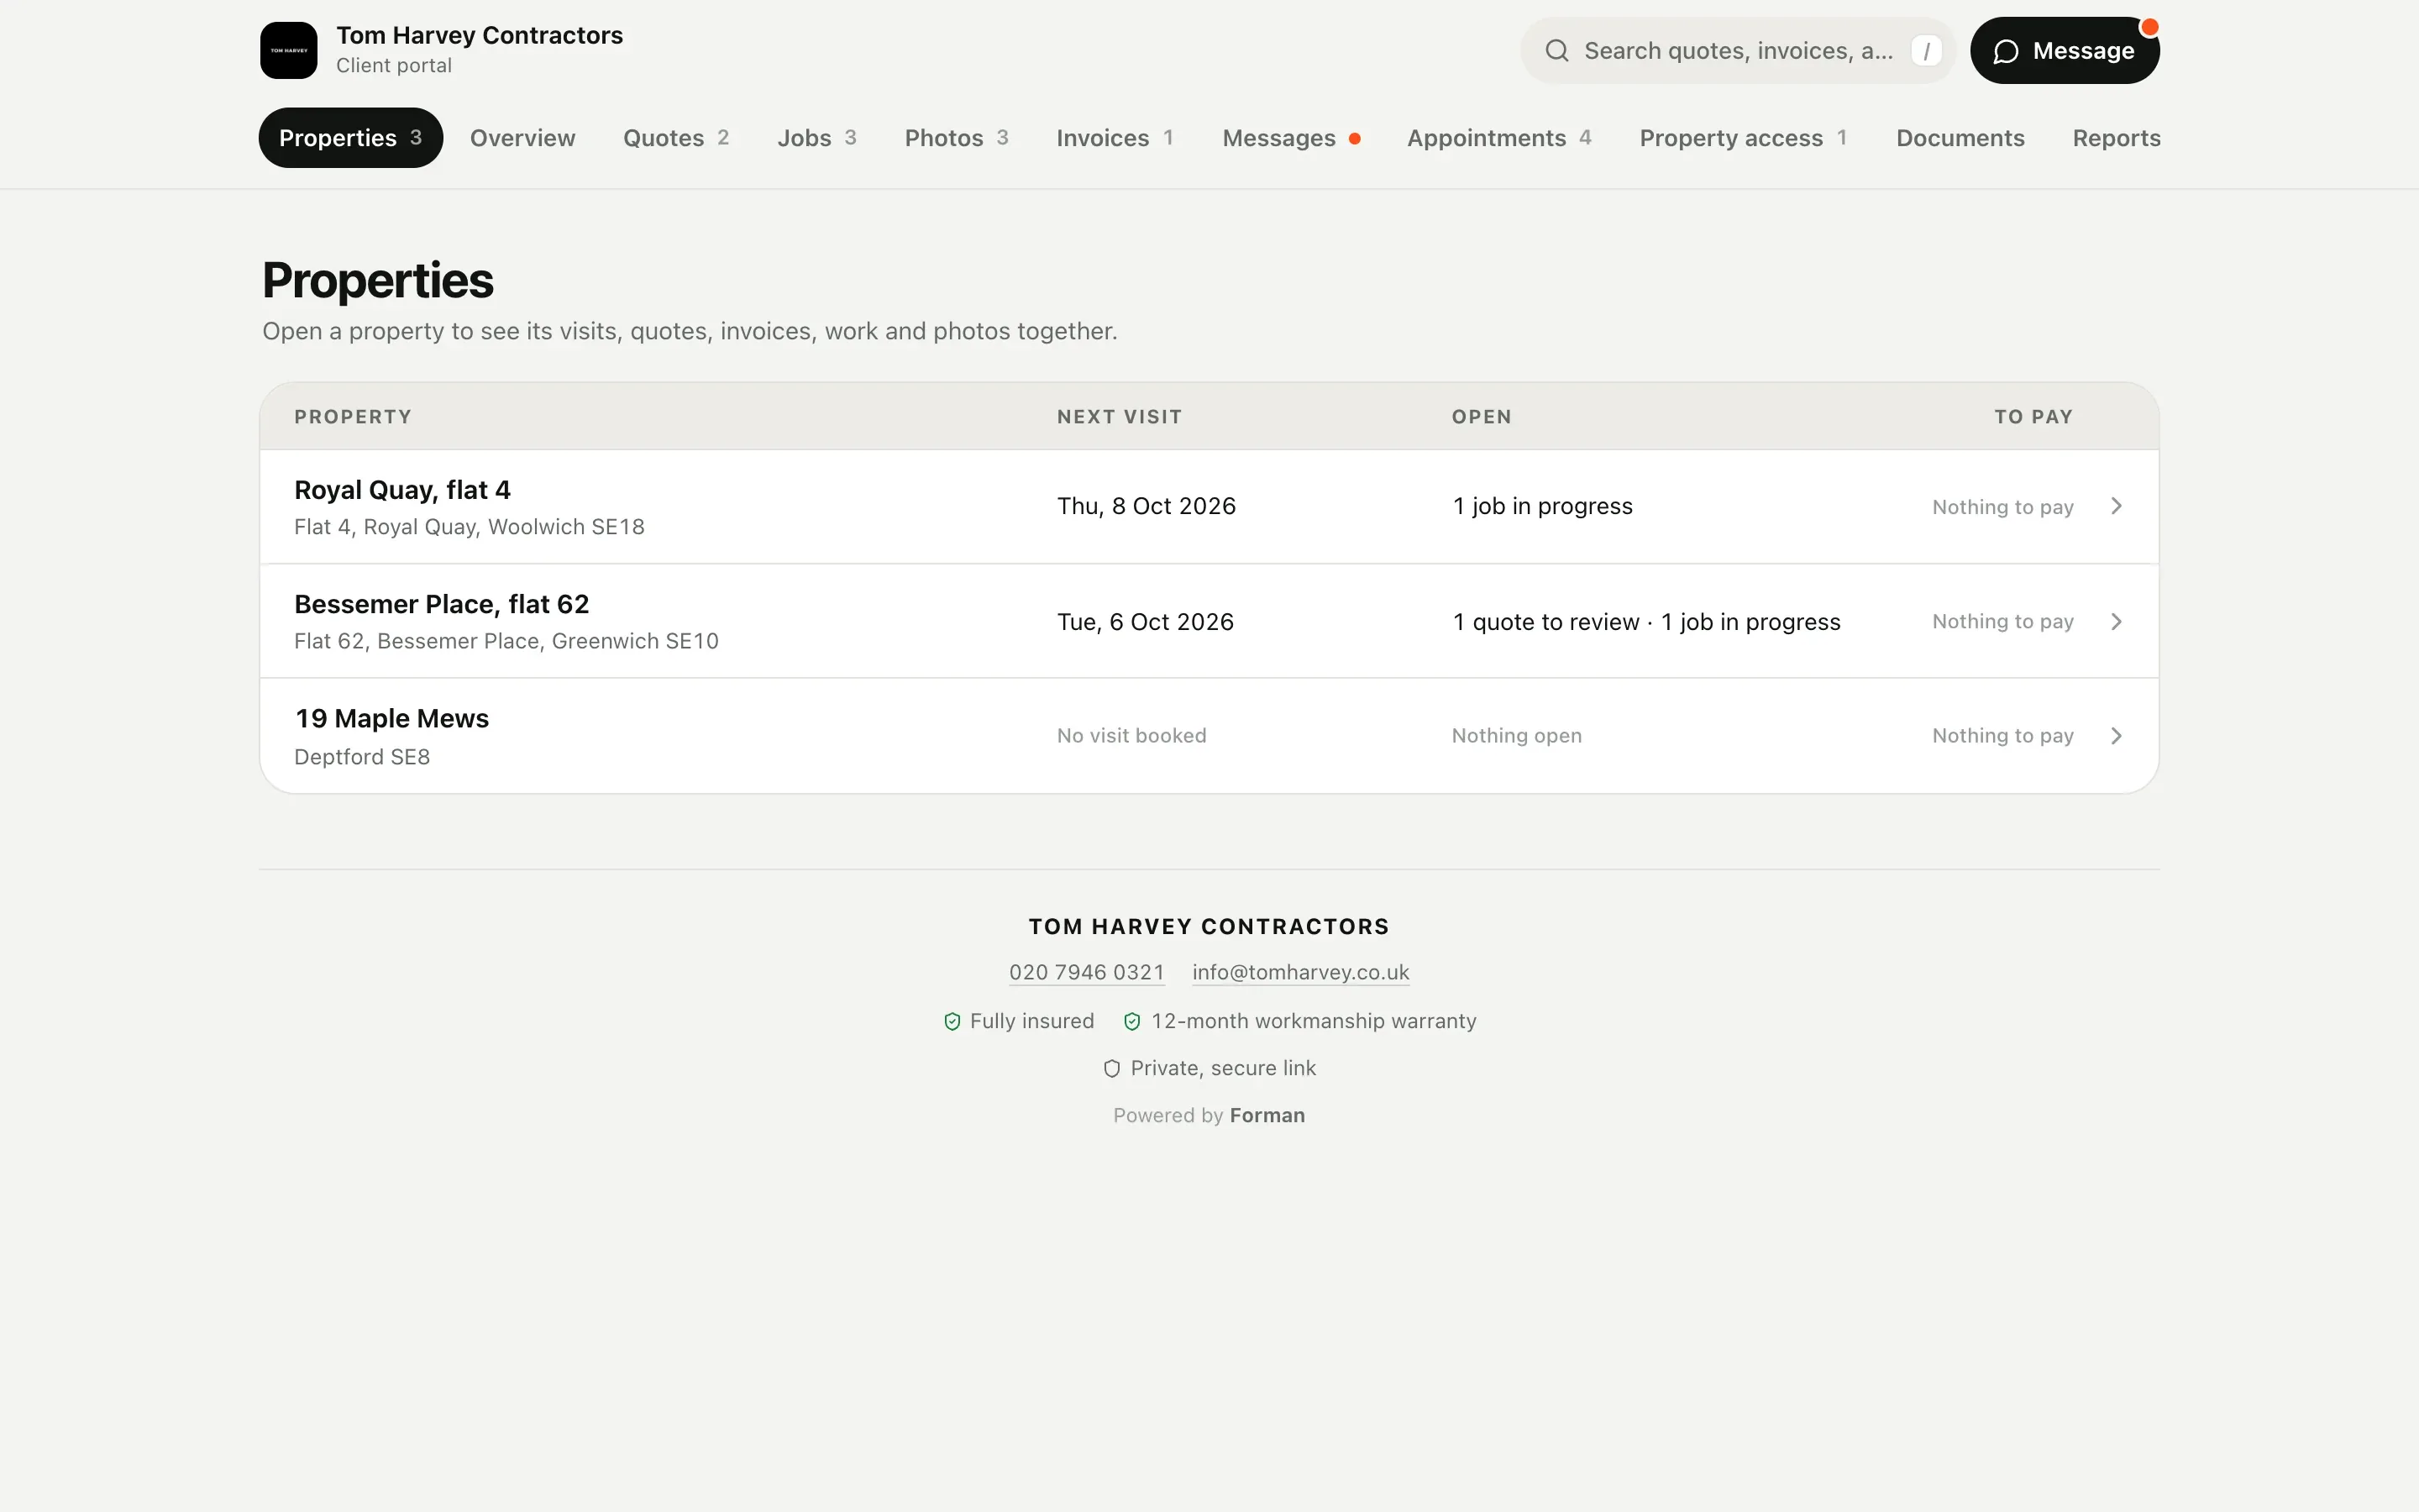The width and height of the screenshot is (2419, 1512).
Task: Click the search magnifier icon
Action: tap(1556, 51)
